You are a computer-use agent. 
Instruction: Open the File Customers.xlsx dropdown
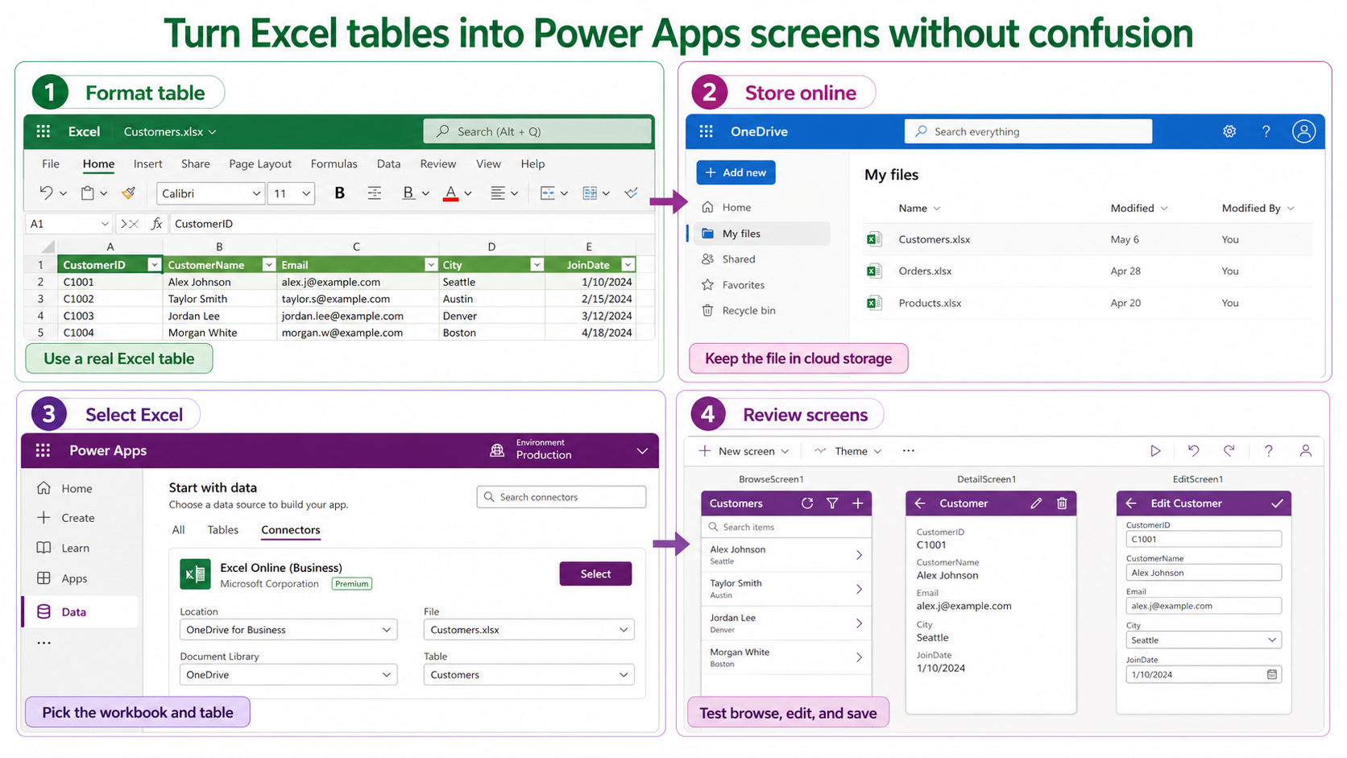(x=529, y=630)
